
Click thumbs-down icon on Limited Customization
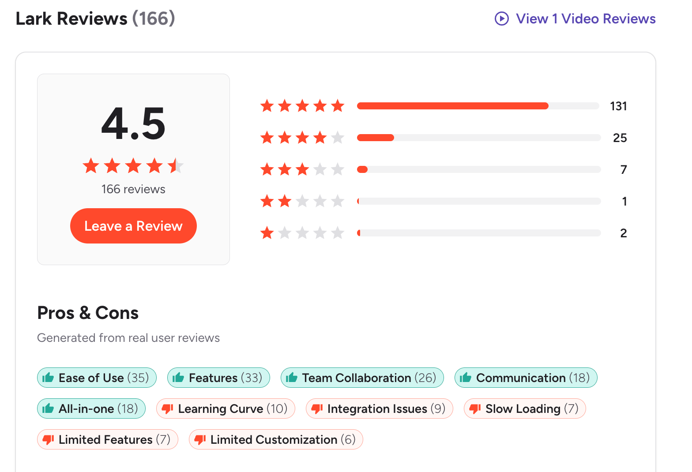click(200, 440)
